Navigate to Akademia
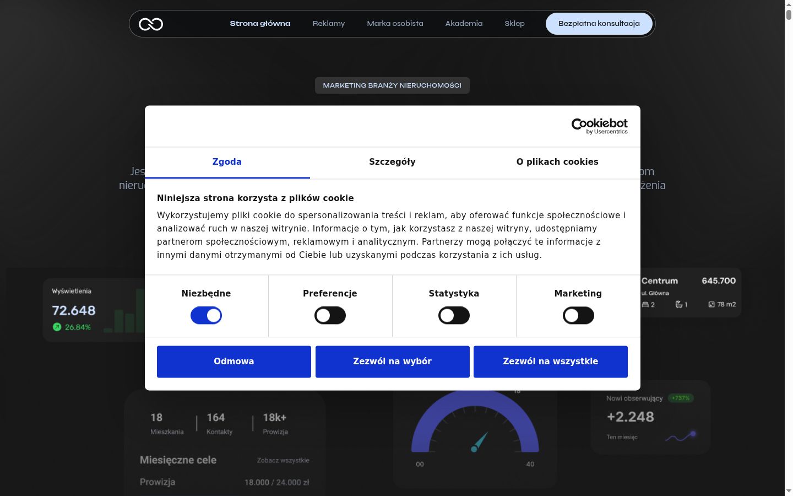 [x=464, y=24]
